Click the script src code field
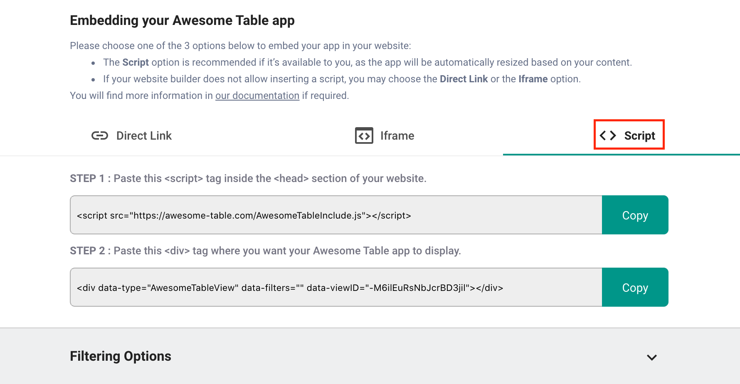 click(336, 215)
